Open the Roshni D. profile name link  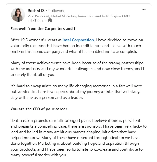click(x=36, y=11)
